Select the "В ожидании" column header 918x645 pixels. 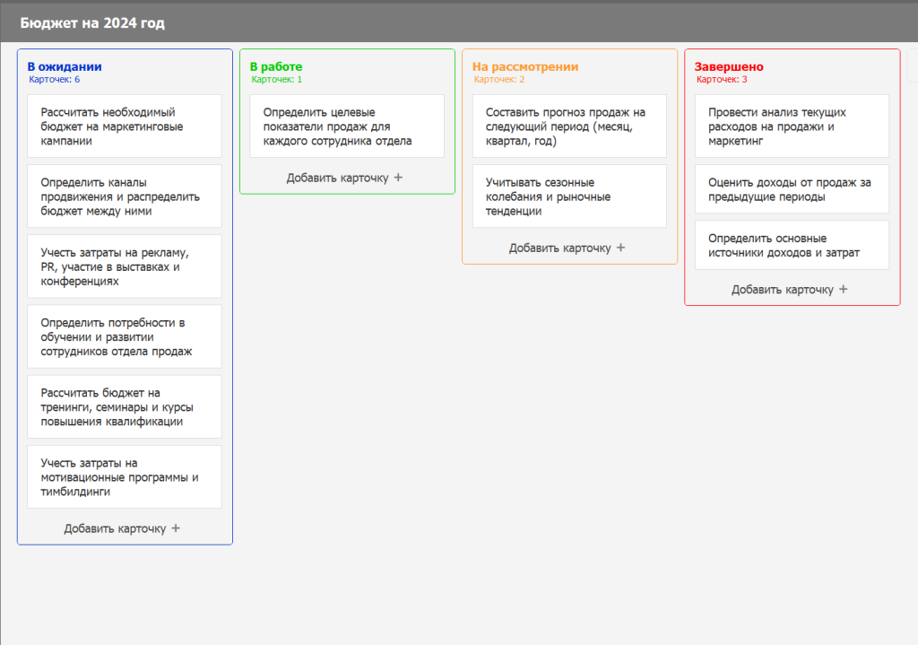65,66
